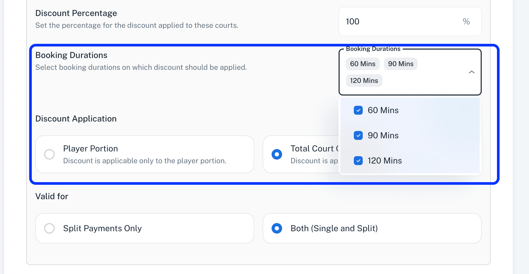Click the 60 Mins selected chip
The width and height of the screenshot is (529, 274).
tap(362, 64)
